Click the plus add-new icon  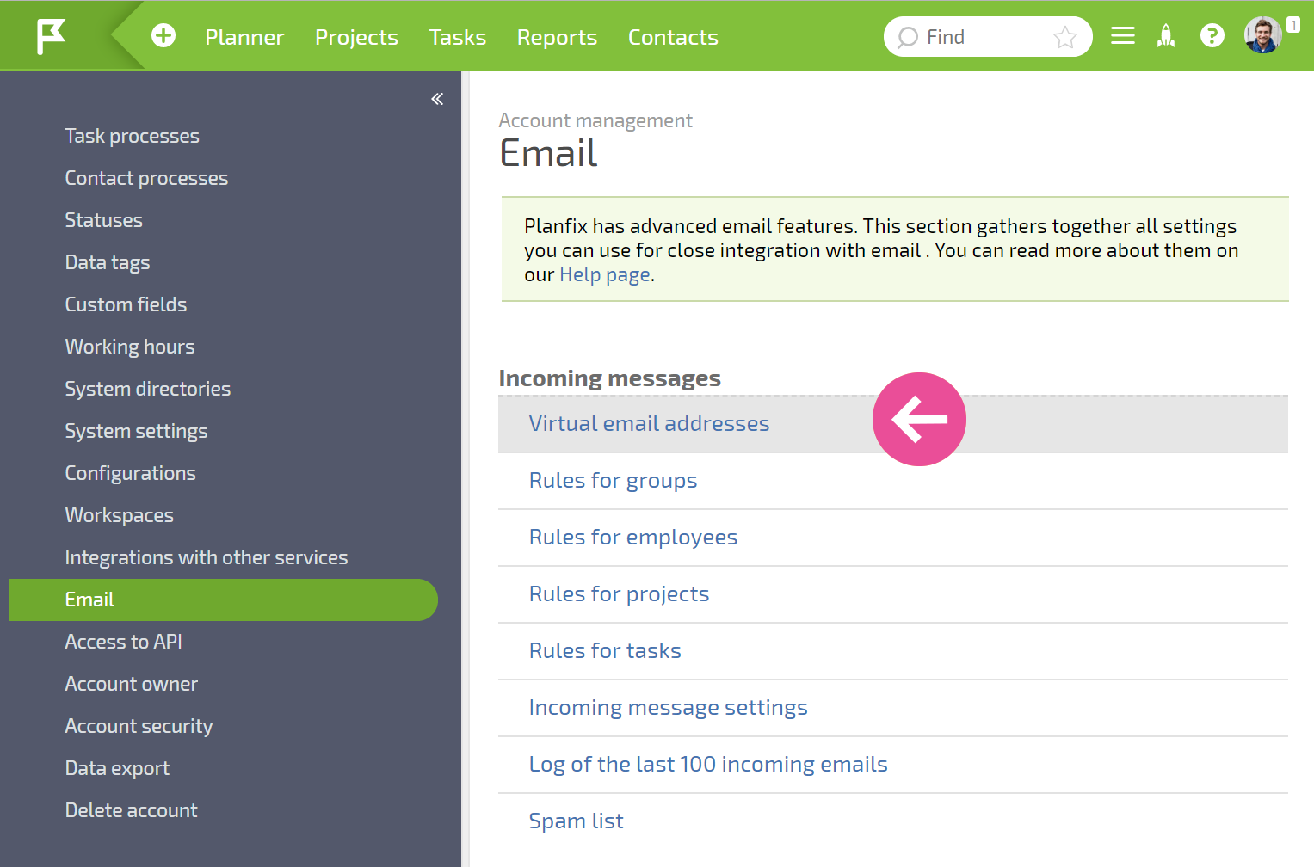pyautogui.click(x=163, y=35)
